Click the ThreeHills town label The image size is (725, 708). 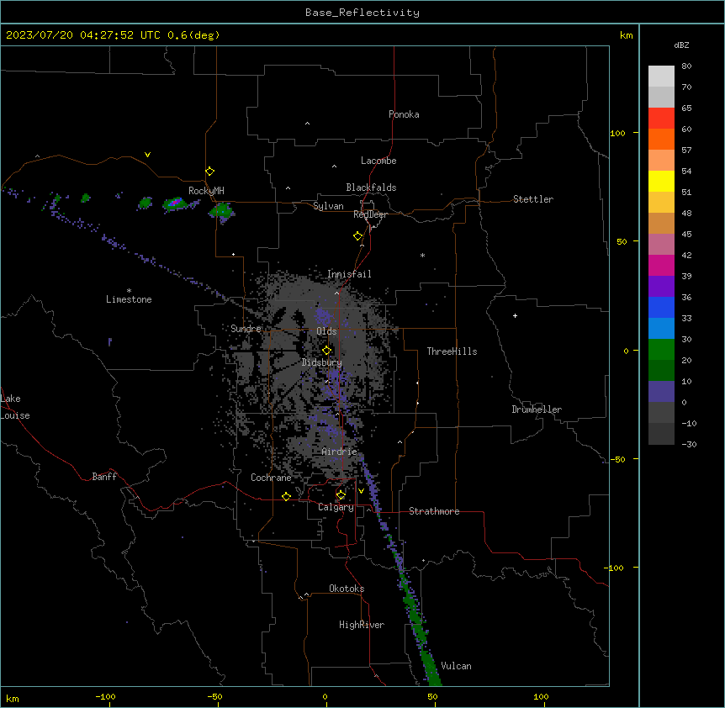452,351
